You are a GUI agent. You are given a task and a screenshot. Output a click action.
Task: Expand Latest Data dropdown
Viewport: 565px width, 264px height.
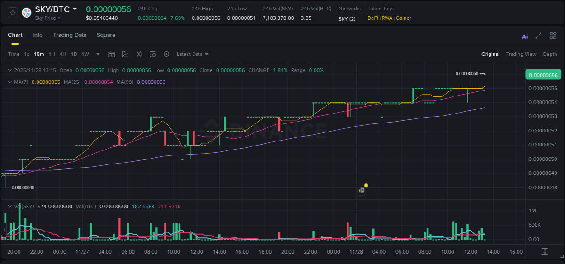[193, 54]
